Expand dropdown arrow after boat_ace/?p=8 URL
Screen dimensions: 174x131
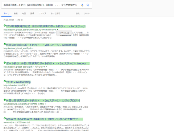click(x=33, y=48)
